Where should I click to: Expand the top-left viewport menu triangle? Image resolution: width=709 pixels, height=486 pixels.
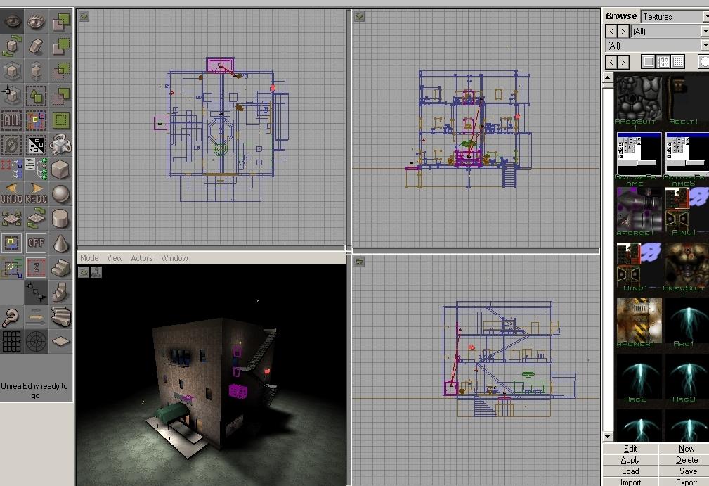tap(84, 16)
